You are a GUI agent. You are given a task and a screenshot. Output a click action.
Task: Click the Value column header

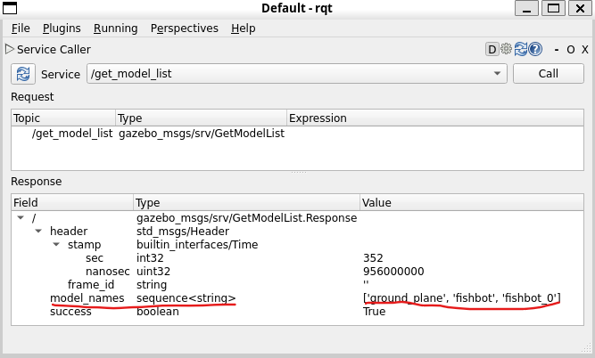471,203
